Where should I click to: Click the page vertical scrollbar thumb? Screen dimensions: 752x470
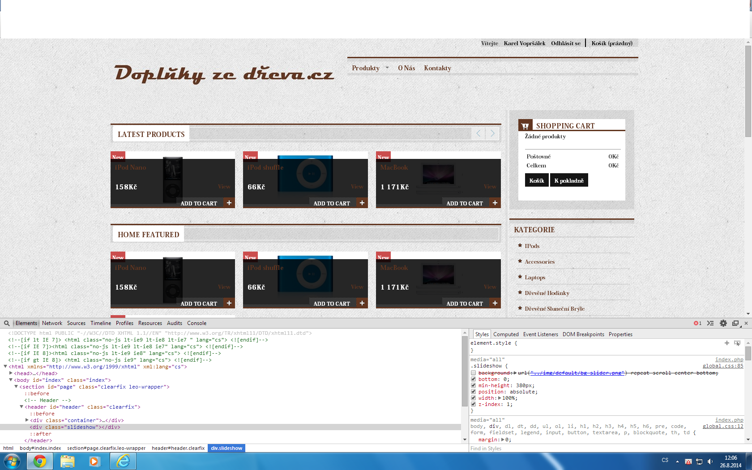tap(748, 91)
